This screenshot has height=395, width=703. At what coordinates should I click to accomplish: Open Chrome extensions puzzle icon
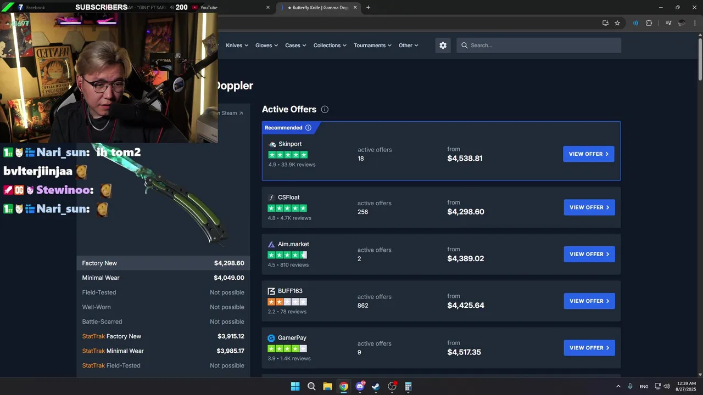point(649,23)
